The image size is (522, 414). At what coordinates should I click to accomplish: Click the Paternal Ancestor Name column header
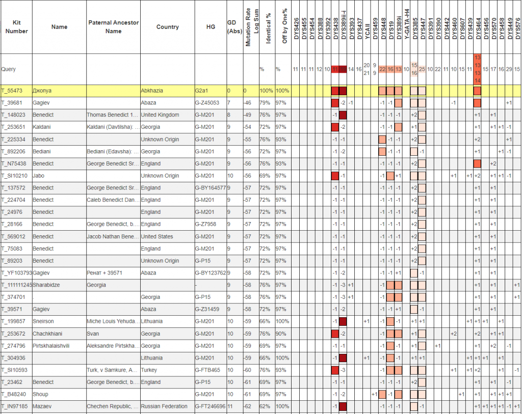pos(113,27)
